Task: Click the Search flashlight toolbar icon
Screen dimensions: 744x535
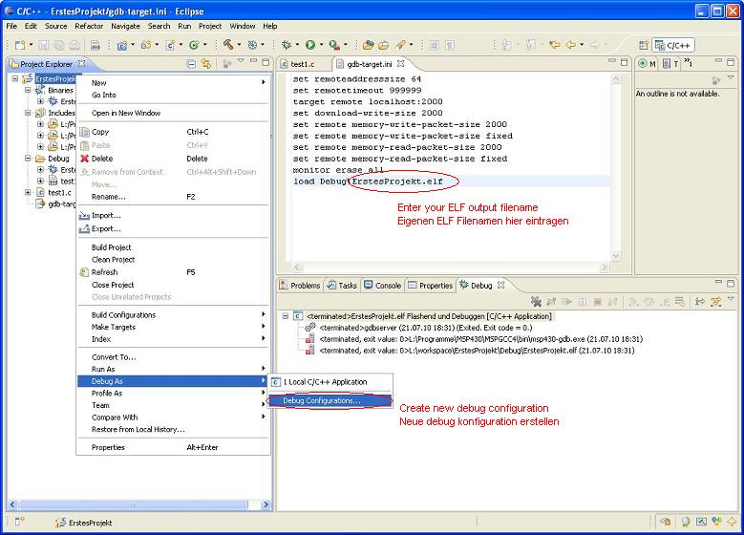Action: [x=400, y=45]
